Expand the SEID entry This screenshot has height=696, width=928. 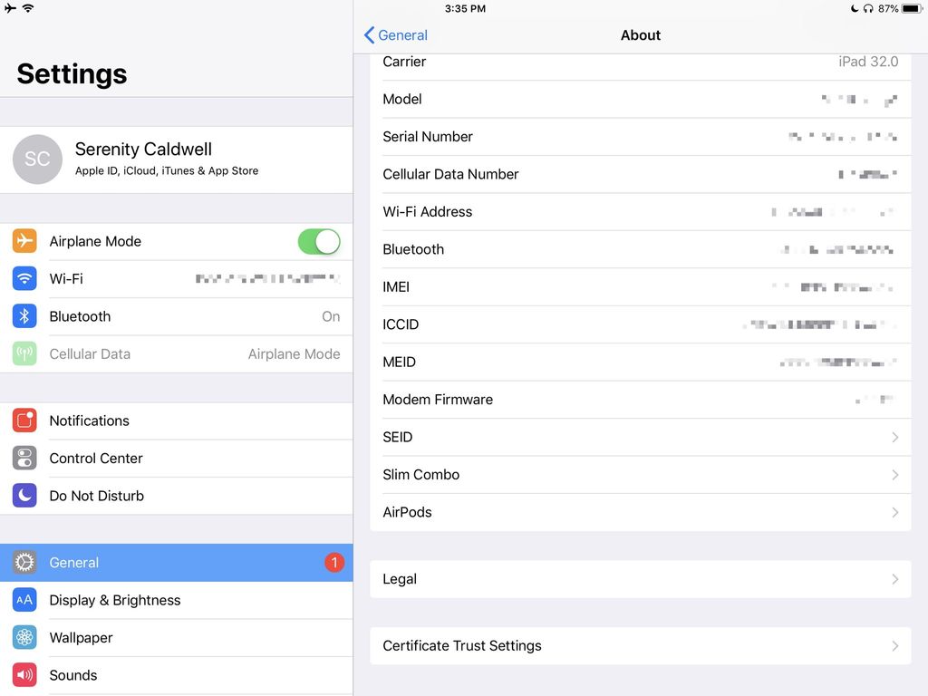click(641, 437)
